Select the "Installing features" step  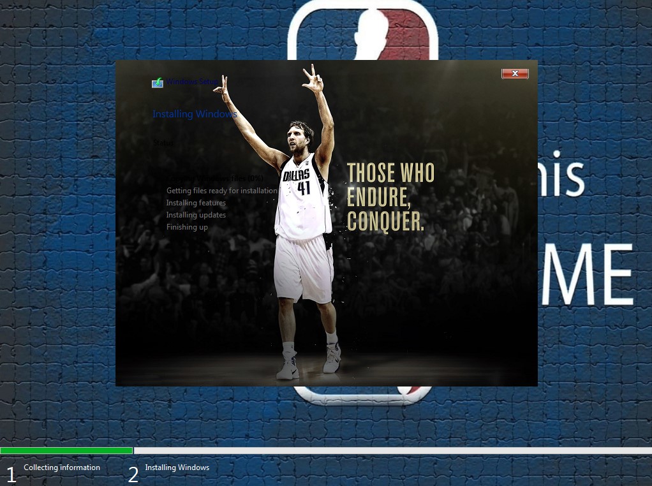[196, 203]
